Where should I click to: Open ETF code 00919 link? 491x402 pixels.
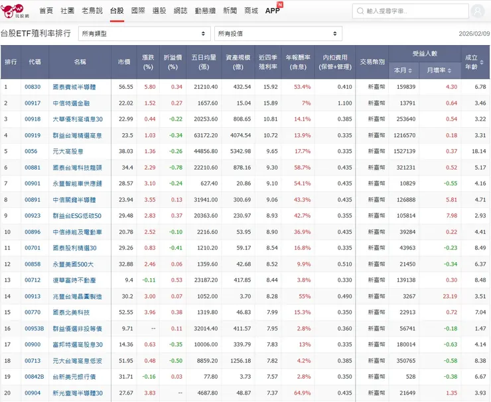click(33, 135)
